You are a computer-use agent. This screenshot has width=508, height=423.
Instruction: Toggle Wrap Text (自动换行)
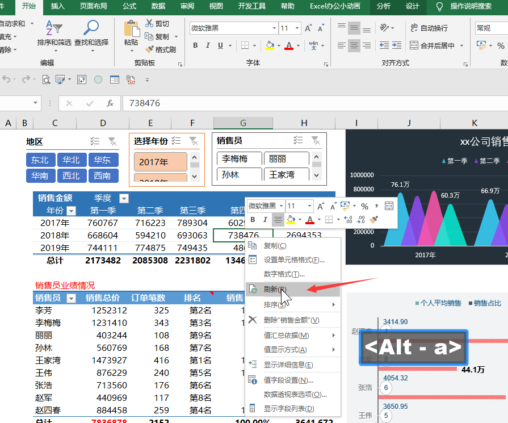point(429,28)
